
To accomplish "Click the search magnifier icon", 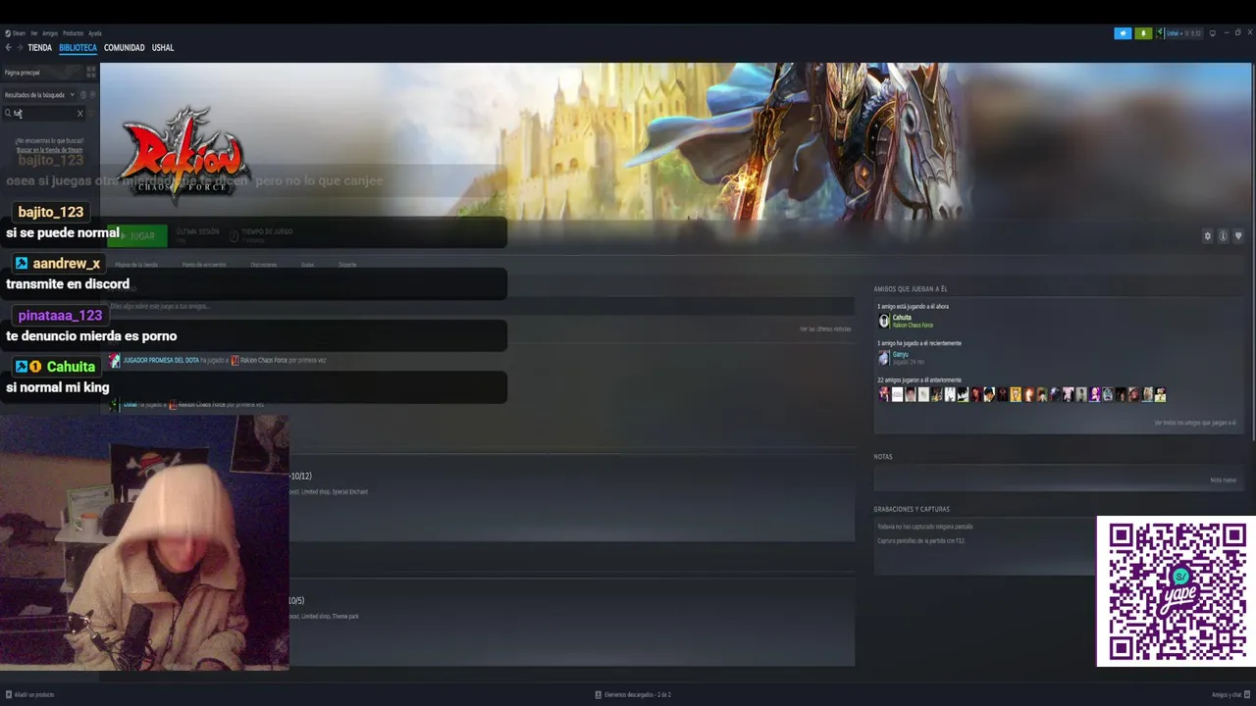I will pyautogui.click(x=9, y=114).
